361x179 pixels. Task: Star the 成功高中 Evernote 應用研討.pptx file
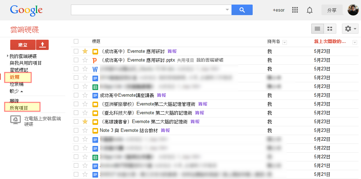pos(85,60)
